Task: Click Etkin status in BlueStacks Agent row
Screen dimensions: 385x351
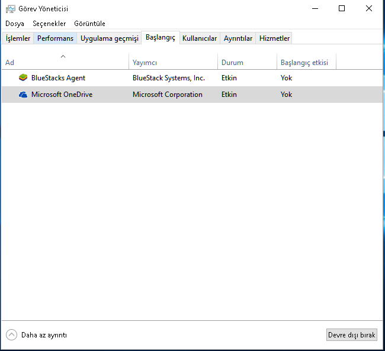Action: (229, 78)
